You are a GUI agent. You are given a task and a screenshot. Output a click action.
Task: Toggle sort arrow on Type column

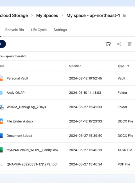tap(128, 66)
